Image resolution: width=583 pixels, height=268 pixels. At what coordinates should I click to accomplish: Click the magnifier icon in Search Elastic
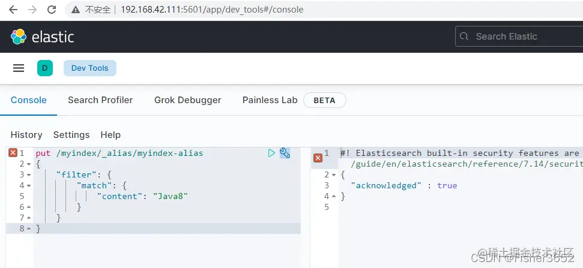pyautogui.click(x=464, y=37)
